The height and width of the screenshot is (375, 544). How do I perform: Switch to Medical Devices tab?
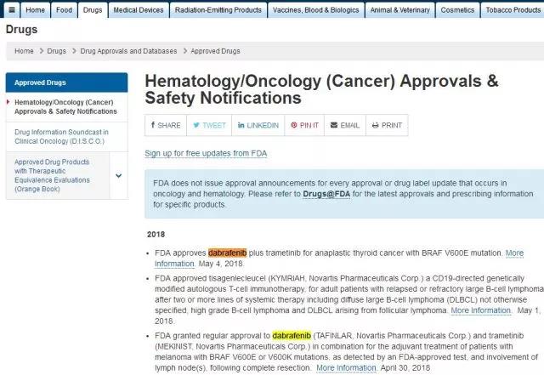(x=139, y=10)
